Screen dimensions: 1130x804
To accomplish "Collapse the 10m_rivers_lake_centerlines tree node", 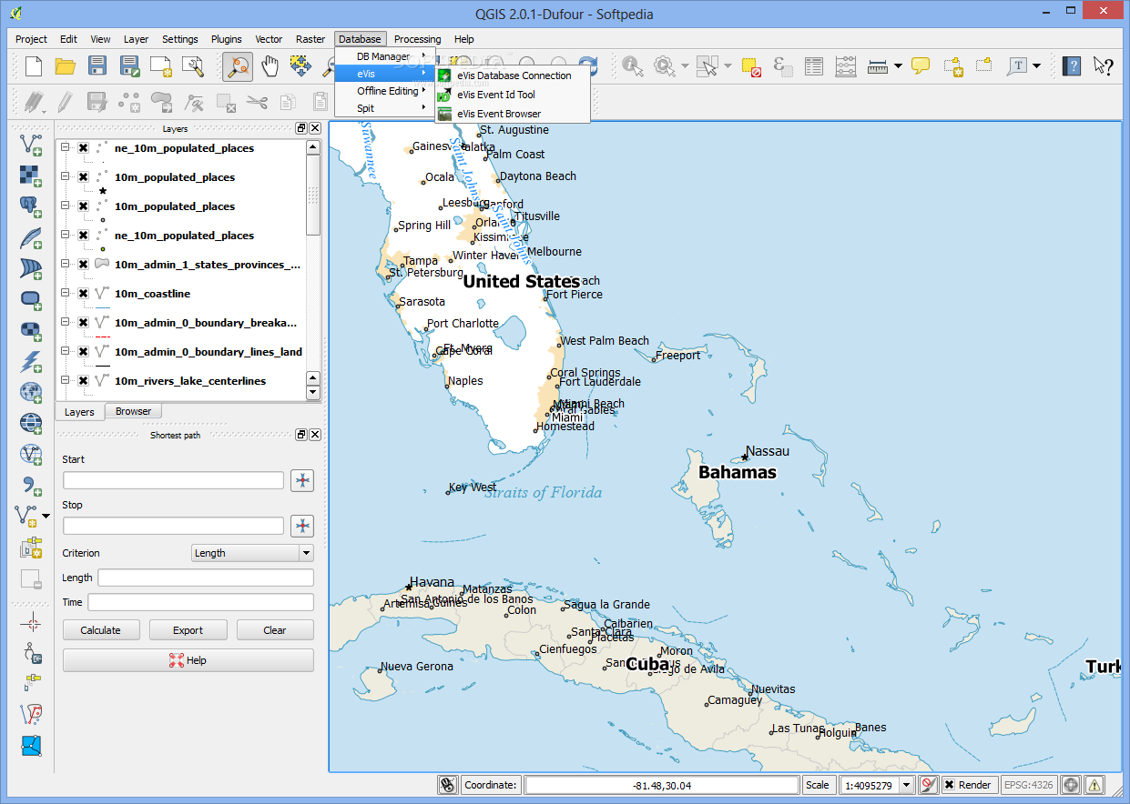I will point(66,381).
